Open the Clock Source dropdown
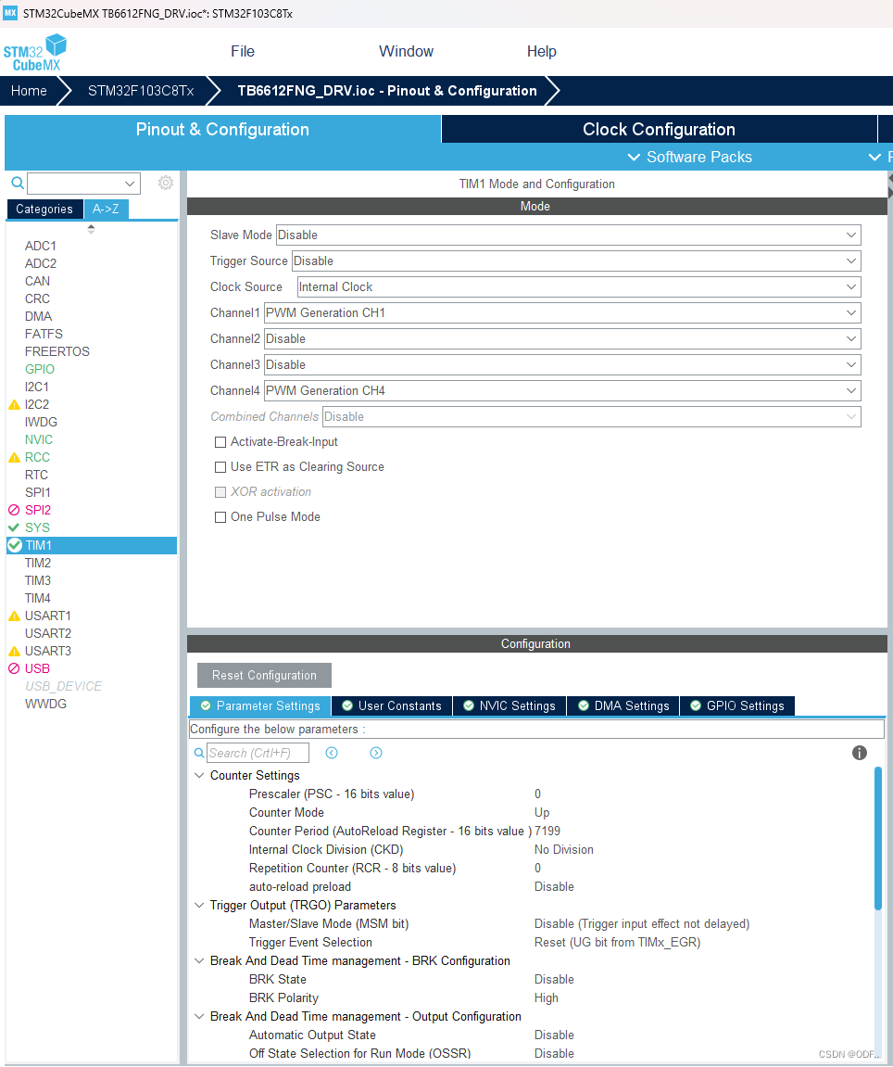Viewport: 893px width, 1067px height. click(579, 286)
